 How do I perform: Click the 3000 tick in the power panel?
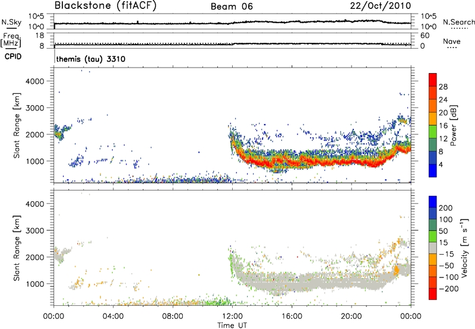[x=35, y=108]
